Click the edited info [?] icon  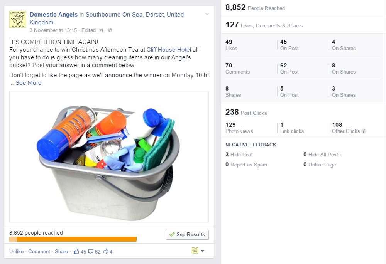[100, 30]
